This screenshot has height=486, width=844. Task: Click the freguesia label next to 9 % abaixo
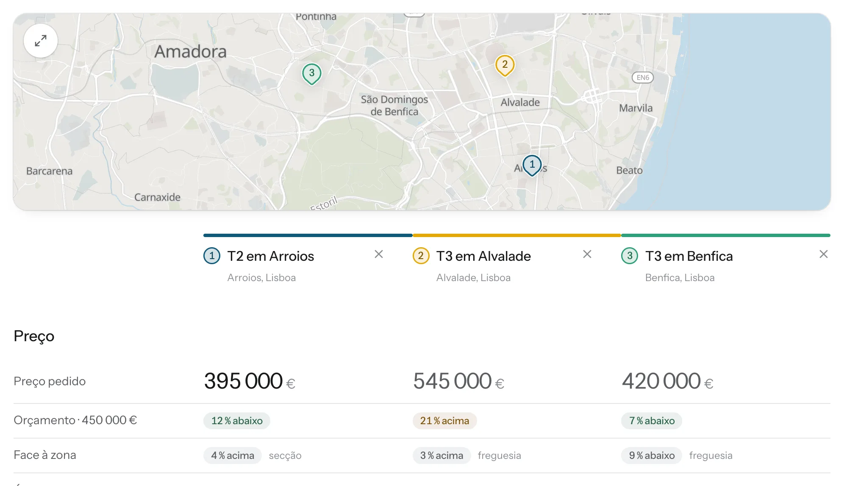711,456
